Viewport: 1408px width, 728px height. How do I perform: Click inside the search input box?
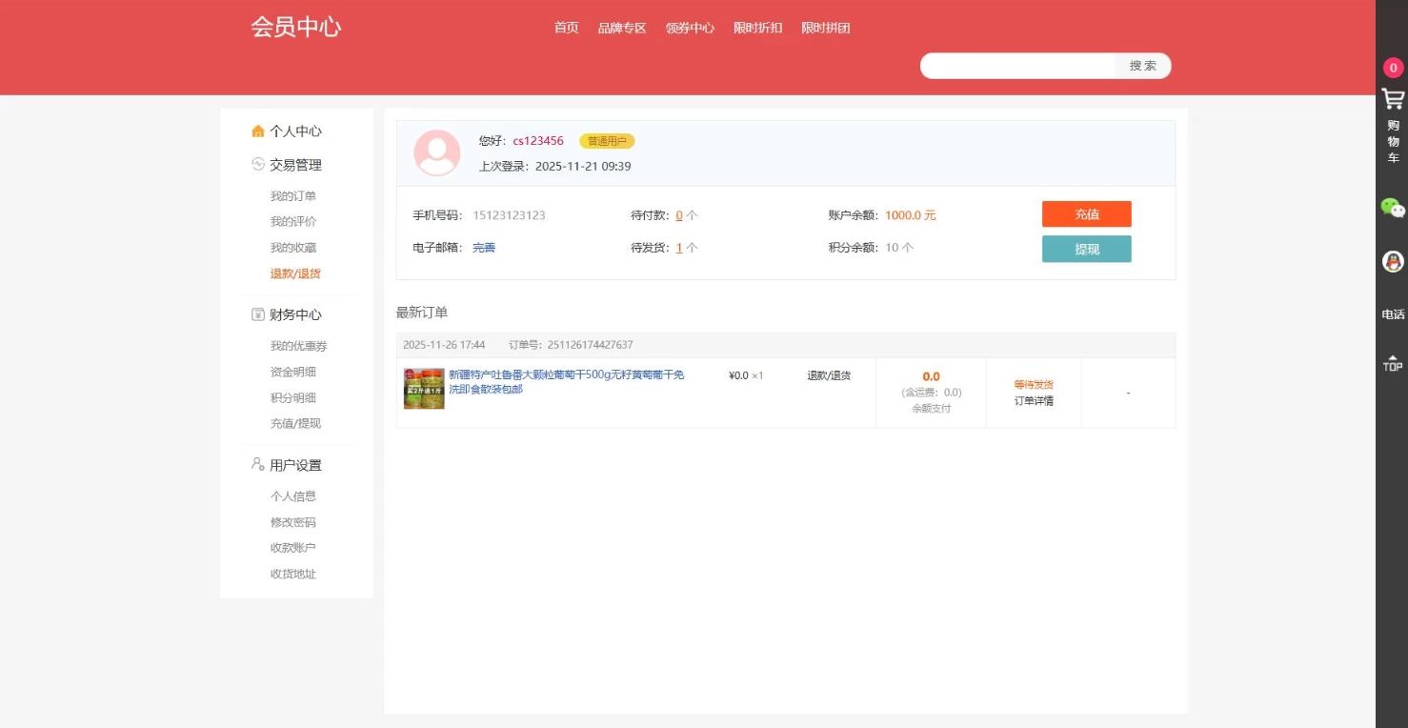(1015, 65)
